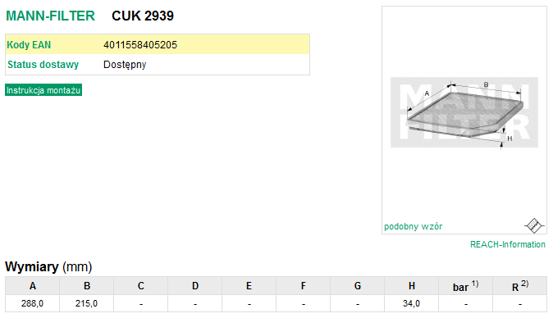Open the REACH-Information link
Viewport: 553px width, 318px height.
point(508,244)
